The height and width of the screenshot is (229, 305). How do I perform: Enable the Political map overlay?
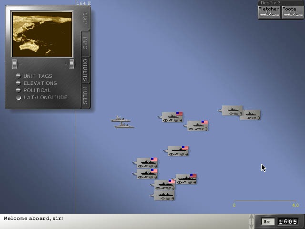tap(19, 90)
